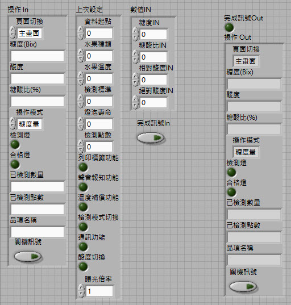
Task: Open the 頁面切換 ring selector in 操作 In
Action: click(x=30, y=34)
